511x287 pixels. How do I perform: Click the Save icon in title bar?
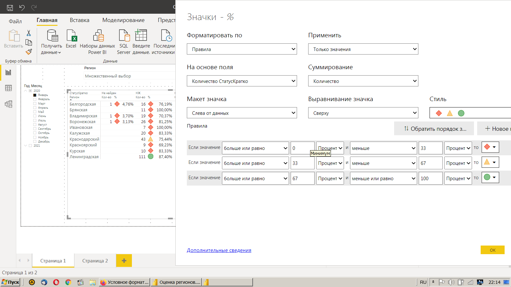coord(10,7)
